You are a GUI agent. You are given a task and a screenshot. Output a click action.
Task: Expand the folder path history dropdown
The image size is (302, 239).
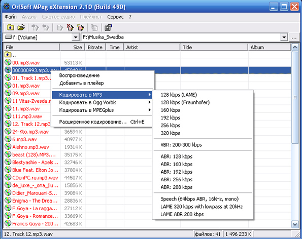pyautogui.click(x=284, y=37)
